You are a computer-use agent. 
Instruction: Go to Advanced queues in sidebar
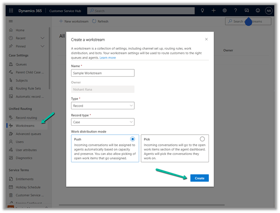click(28, 134)
